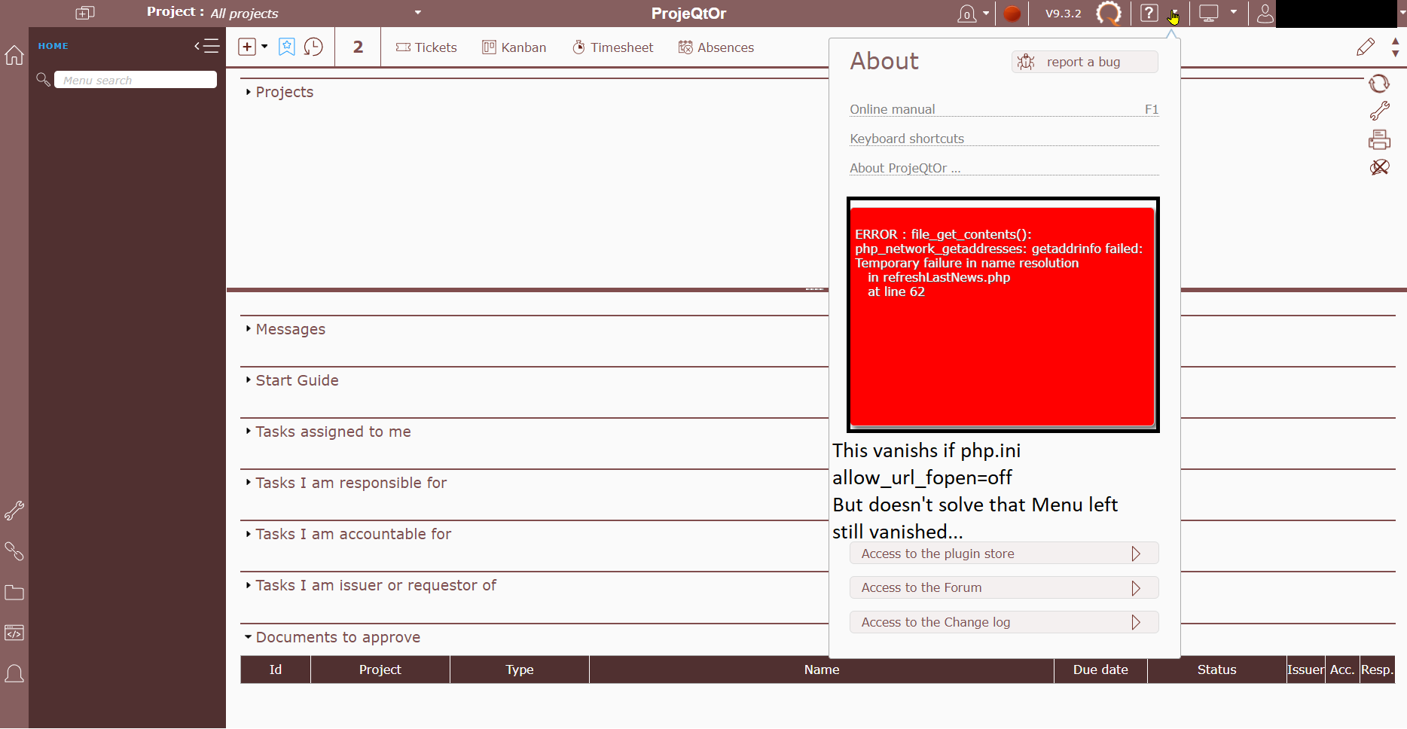Open the history clock icon

(313, 47)
